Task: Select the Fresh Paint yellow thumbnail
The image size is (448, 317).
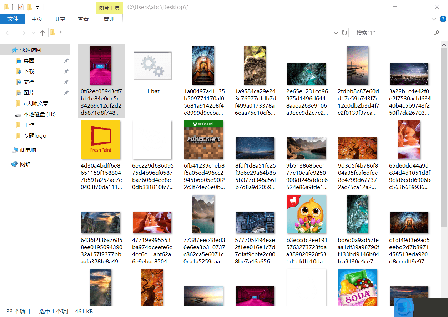Action: point(101,139)
